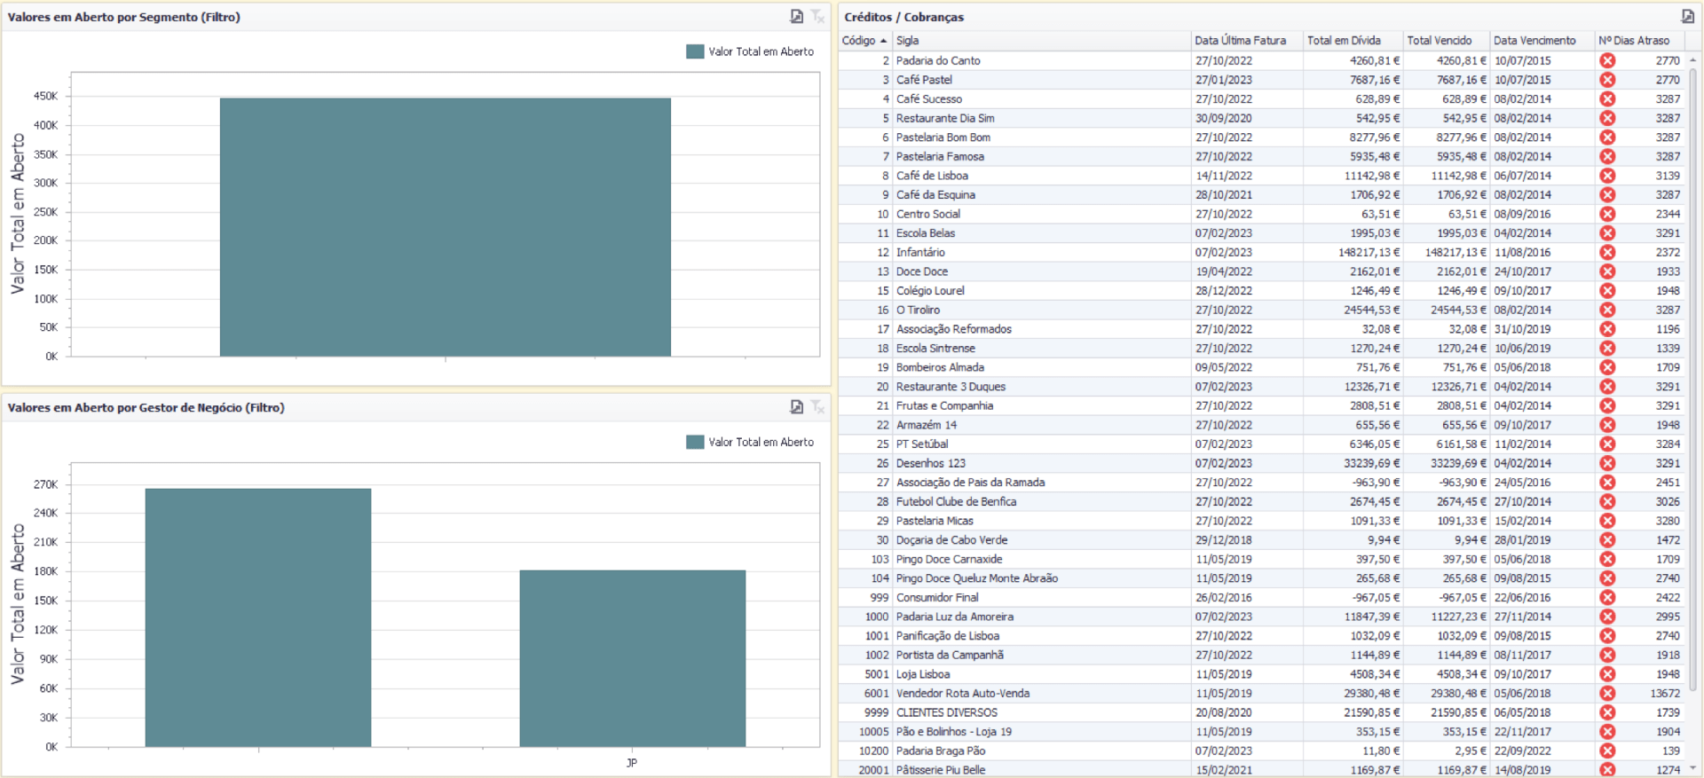The image size is (1704, 778).
Task: Click the Sigla column header
Action: tap(907, 40)
